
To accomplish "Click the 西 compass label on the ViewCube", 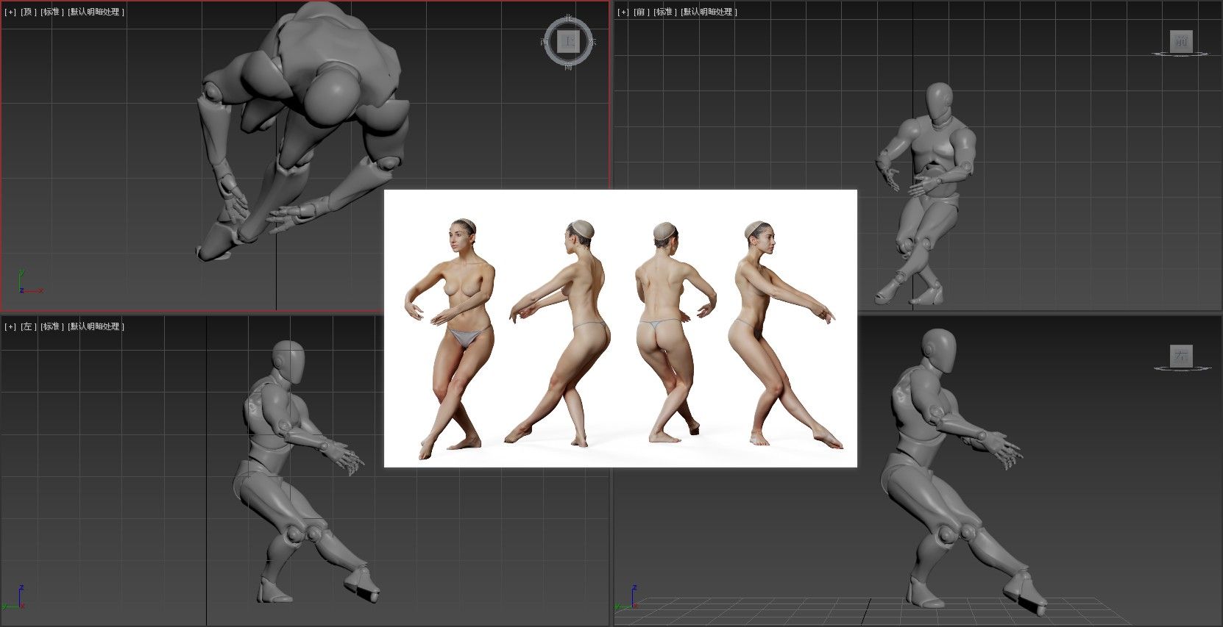I will (x=545, y=43).
